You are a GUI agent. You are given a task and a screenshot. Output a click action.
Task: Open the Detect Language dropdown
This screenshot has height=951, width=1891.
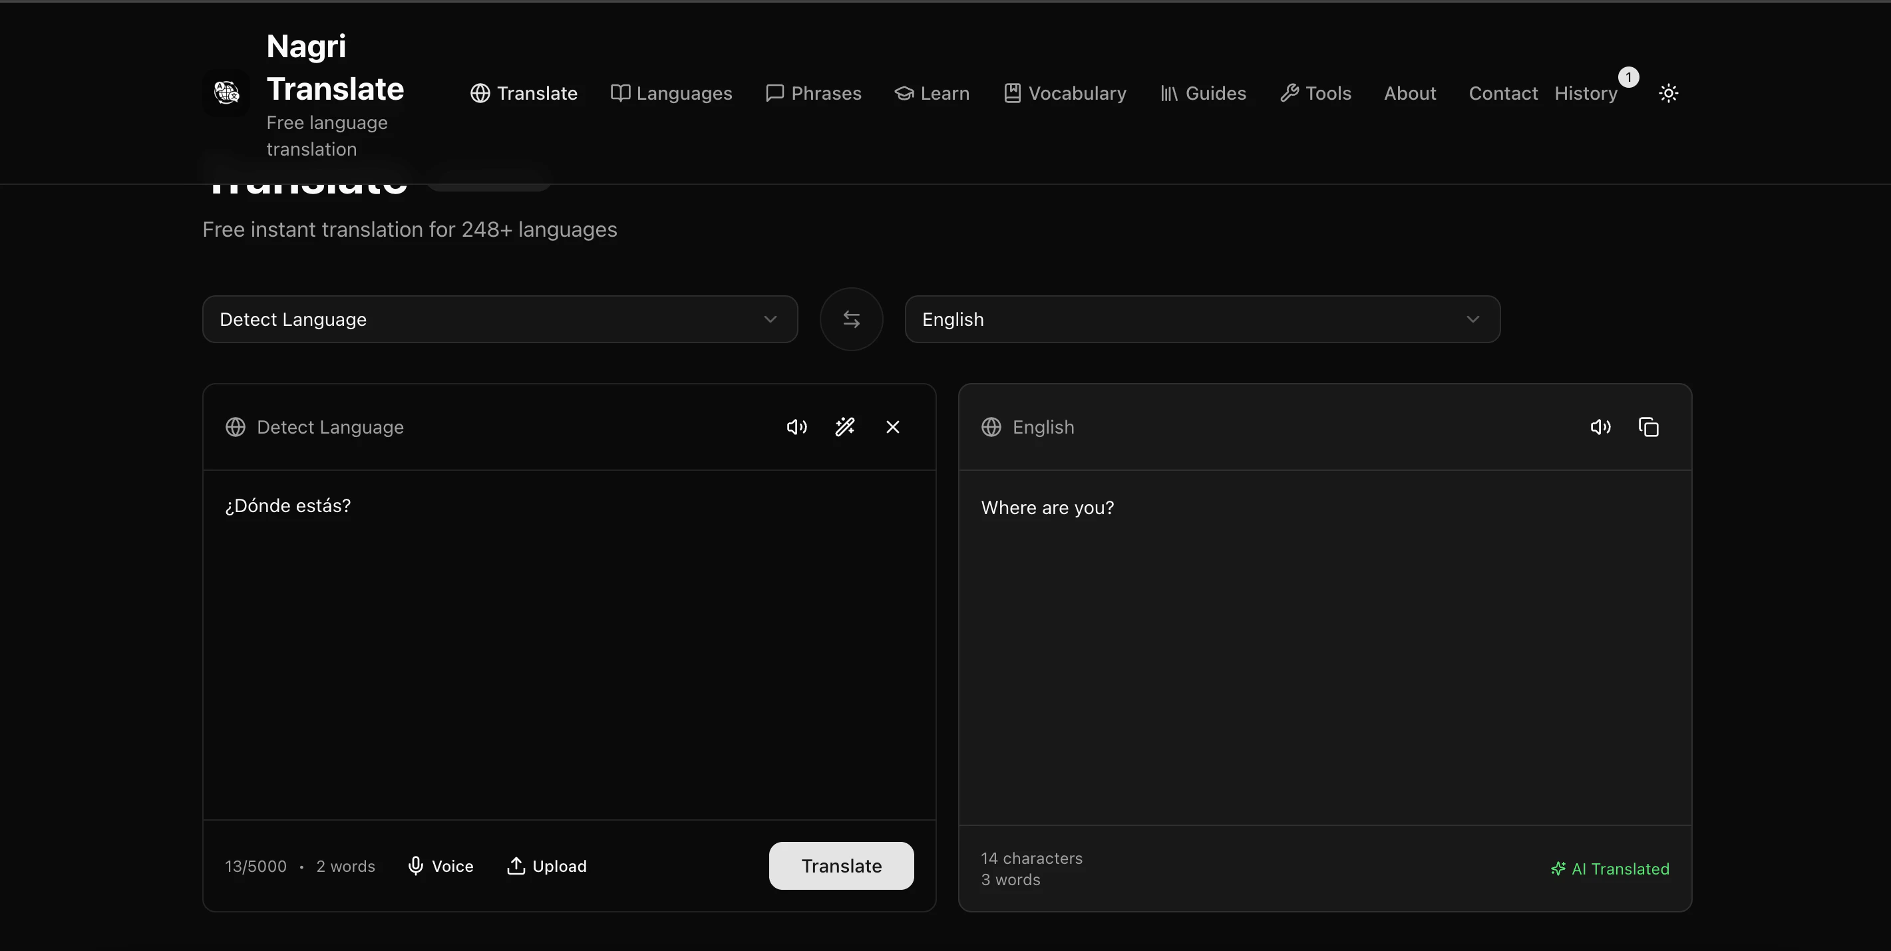pos(500,319)
